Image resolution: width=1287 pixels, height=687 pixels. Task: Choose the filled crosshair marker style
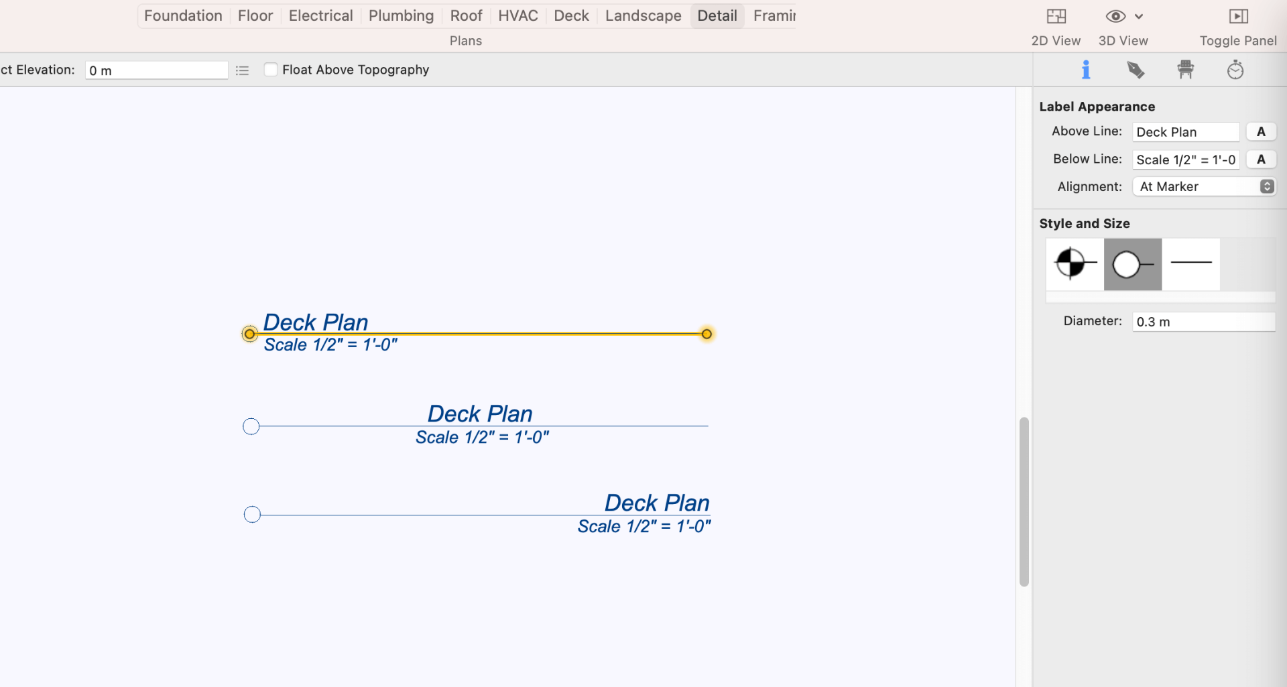1073,264
